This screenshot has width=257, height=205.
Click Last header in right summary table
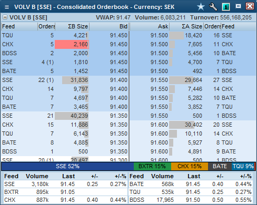pyautogui.click(x=194, y=176)
